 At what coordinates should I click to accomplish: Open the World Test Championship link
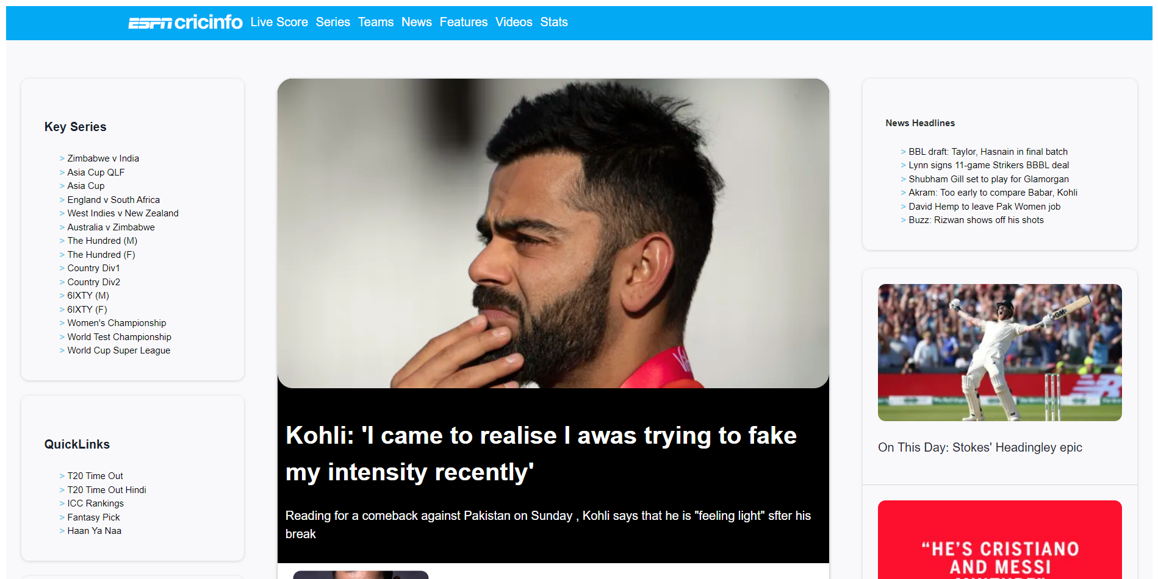[x=119, y=337]
